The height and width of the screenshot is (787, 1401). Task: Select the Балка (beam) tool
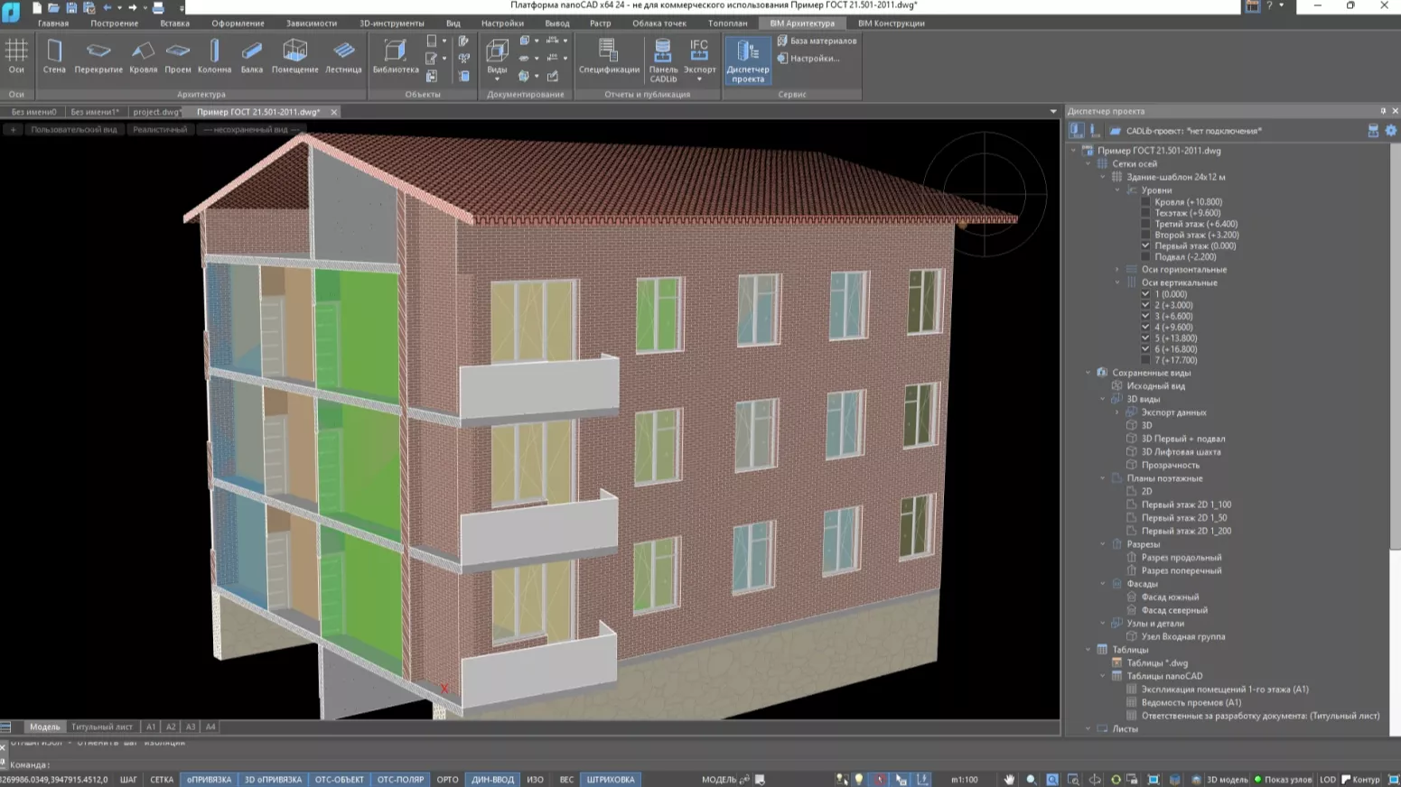click(253, 56)
